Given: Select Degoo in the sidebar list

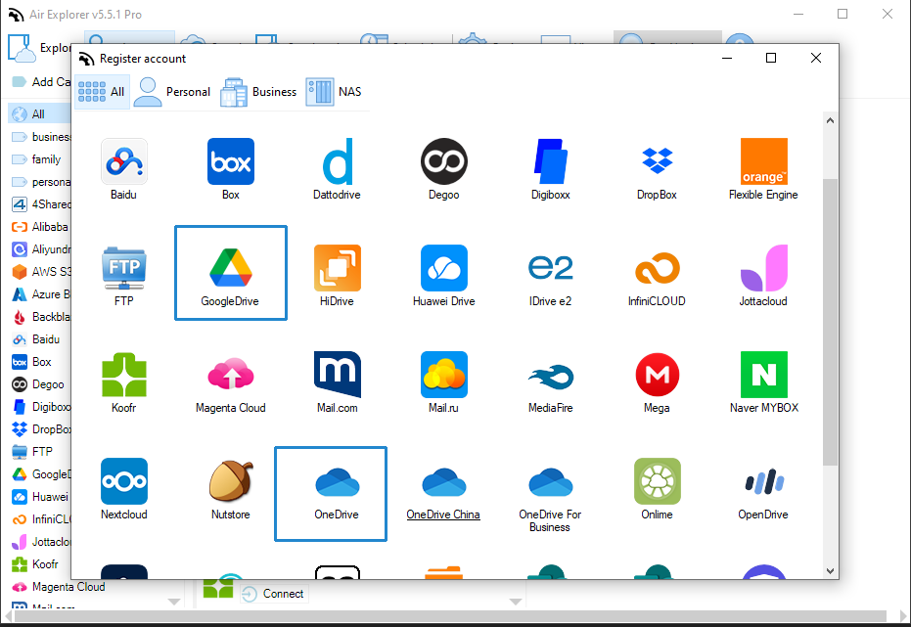Looking at the screenshot, I should [39, 384].
